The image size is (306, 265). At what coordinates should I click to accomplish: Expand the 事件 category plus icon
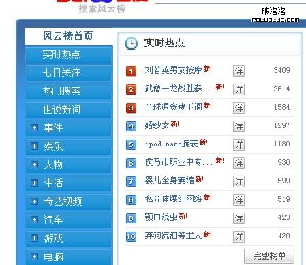point(34,128)
